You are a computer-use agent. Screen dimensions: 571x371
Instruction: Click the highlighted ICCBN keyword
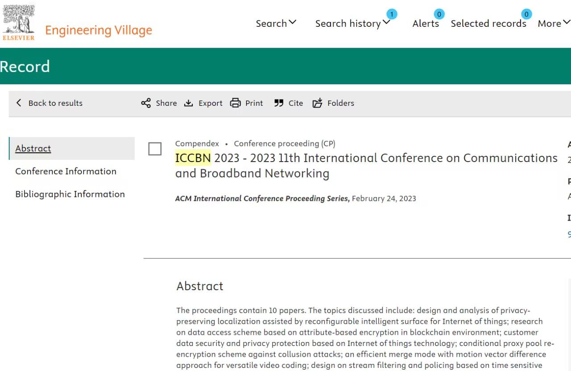pos(193,158)
